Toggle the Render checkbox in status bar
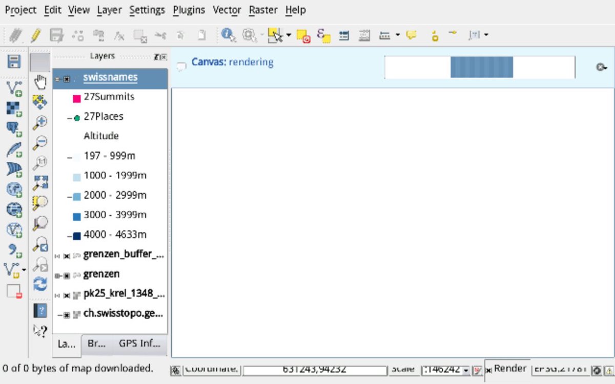The image size is (615, 384). tap(489, 370)
